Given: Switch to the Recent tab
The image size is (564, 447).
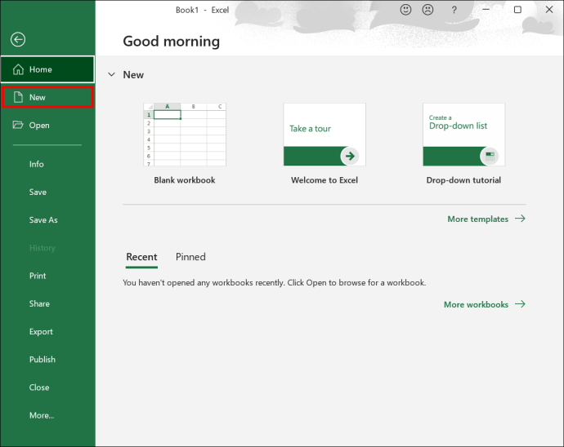Looking at the screenshot, I should pos(141,257).
